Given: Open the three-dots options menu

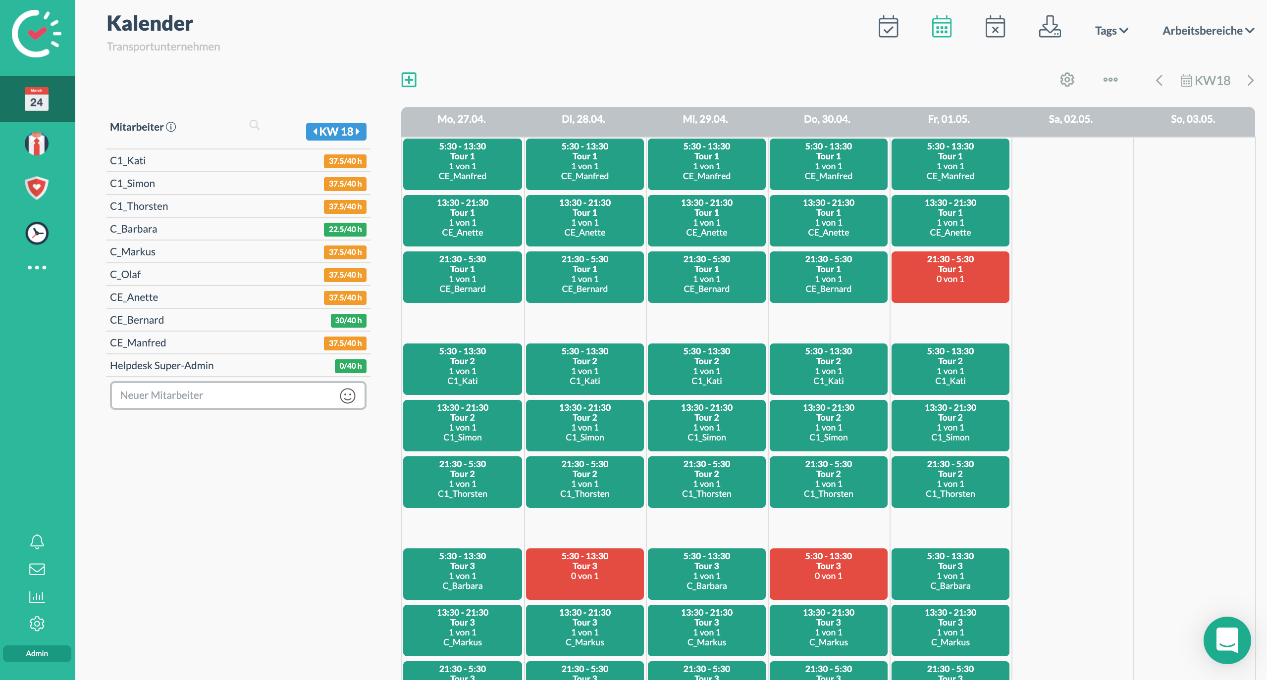Looking at the screenshot, I should [1110, 80].
